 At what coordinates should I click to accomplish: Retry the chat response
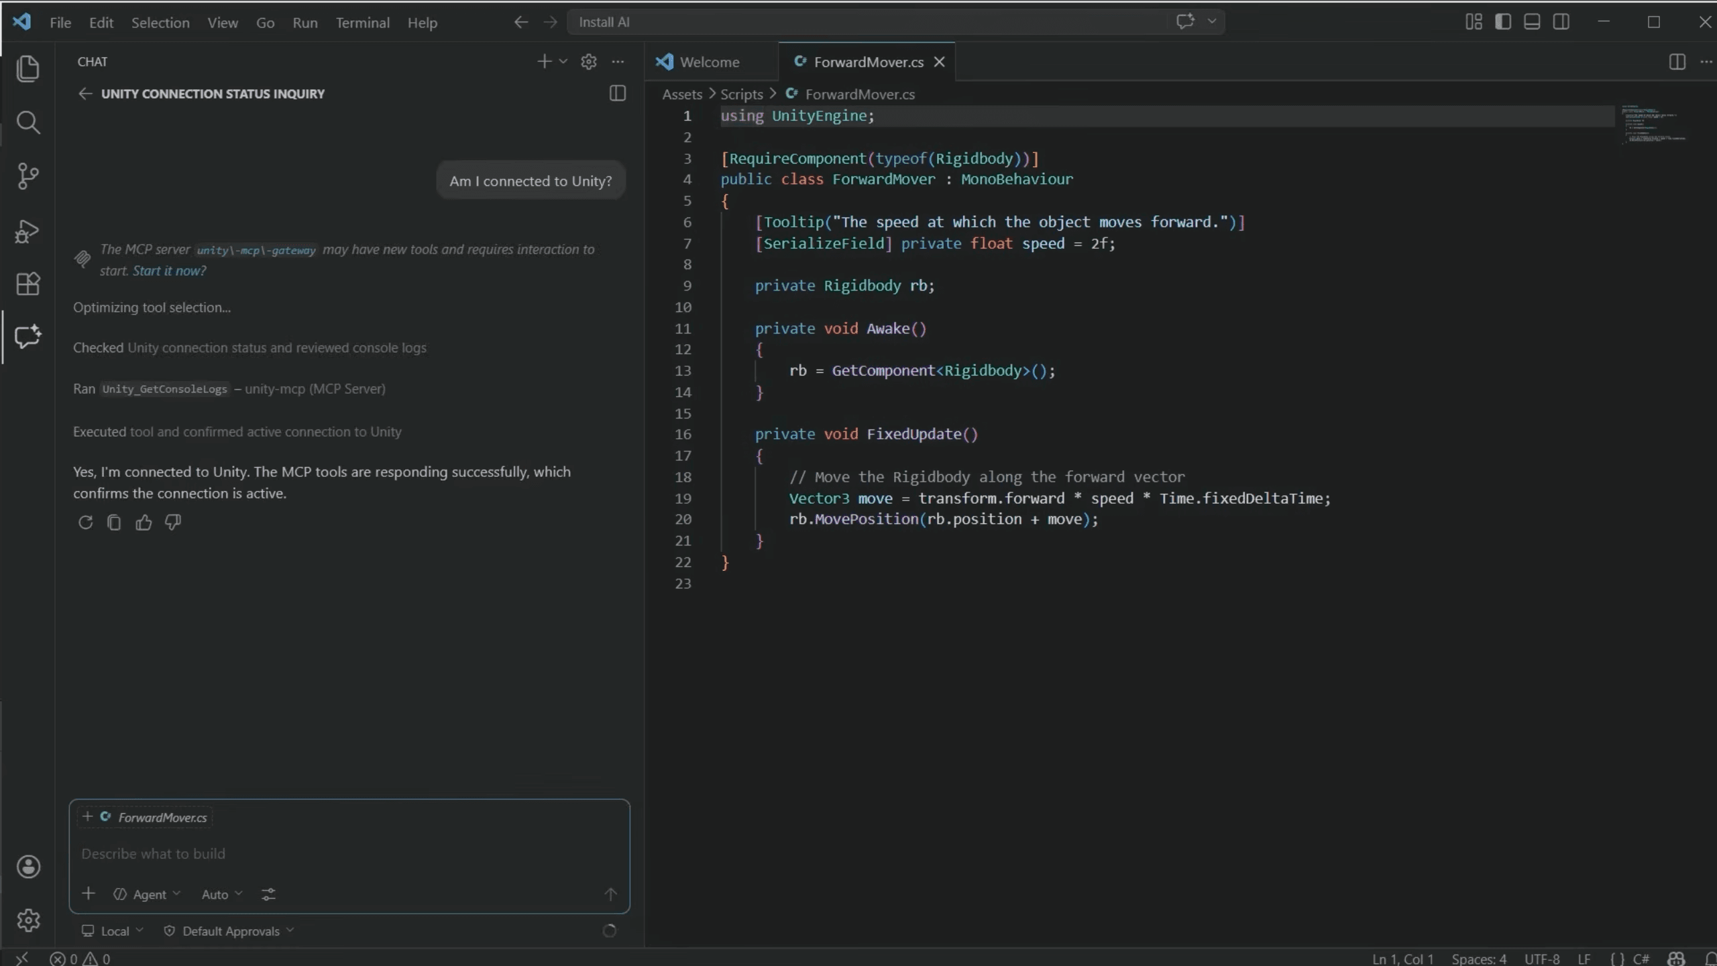click(x=85, y=522)
